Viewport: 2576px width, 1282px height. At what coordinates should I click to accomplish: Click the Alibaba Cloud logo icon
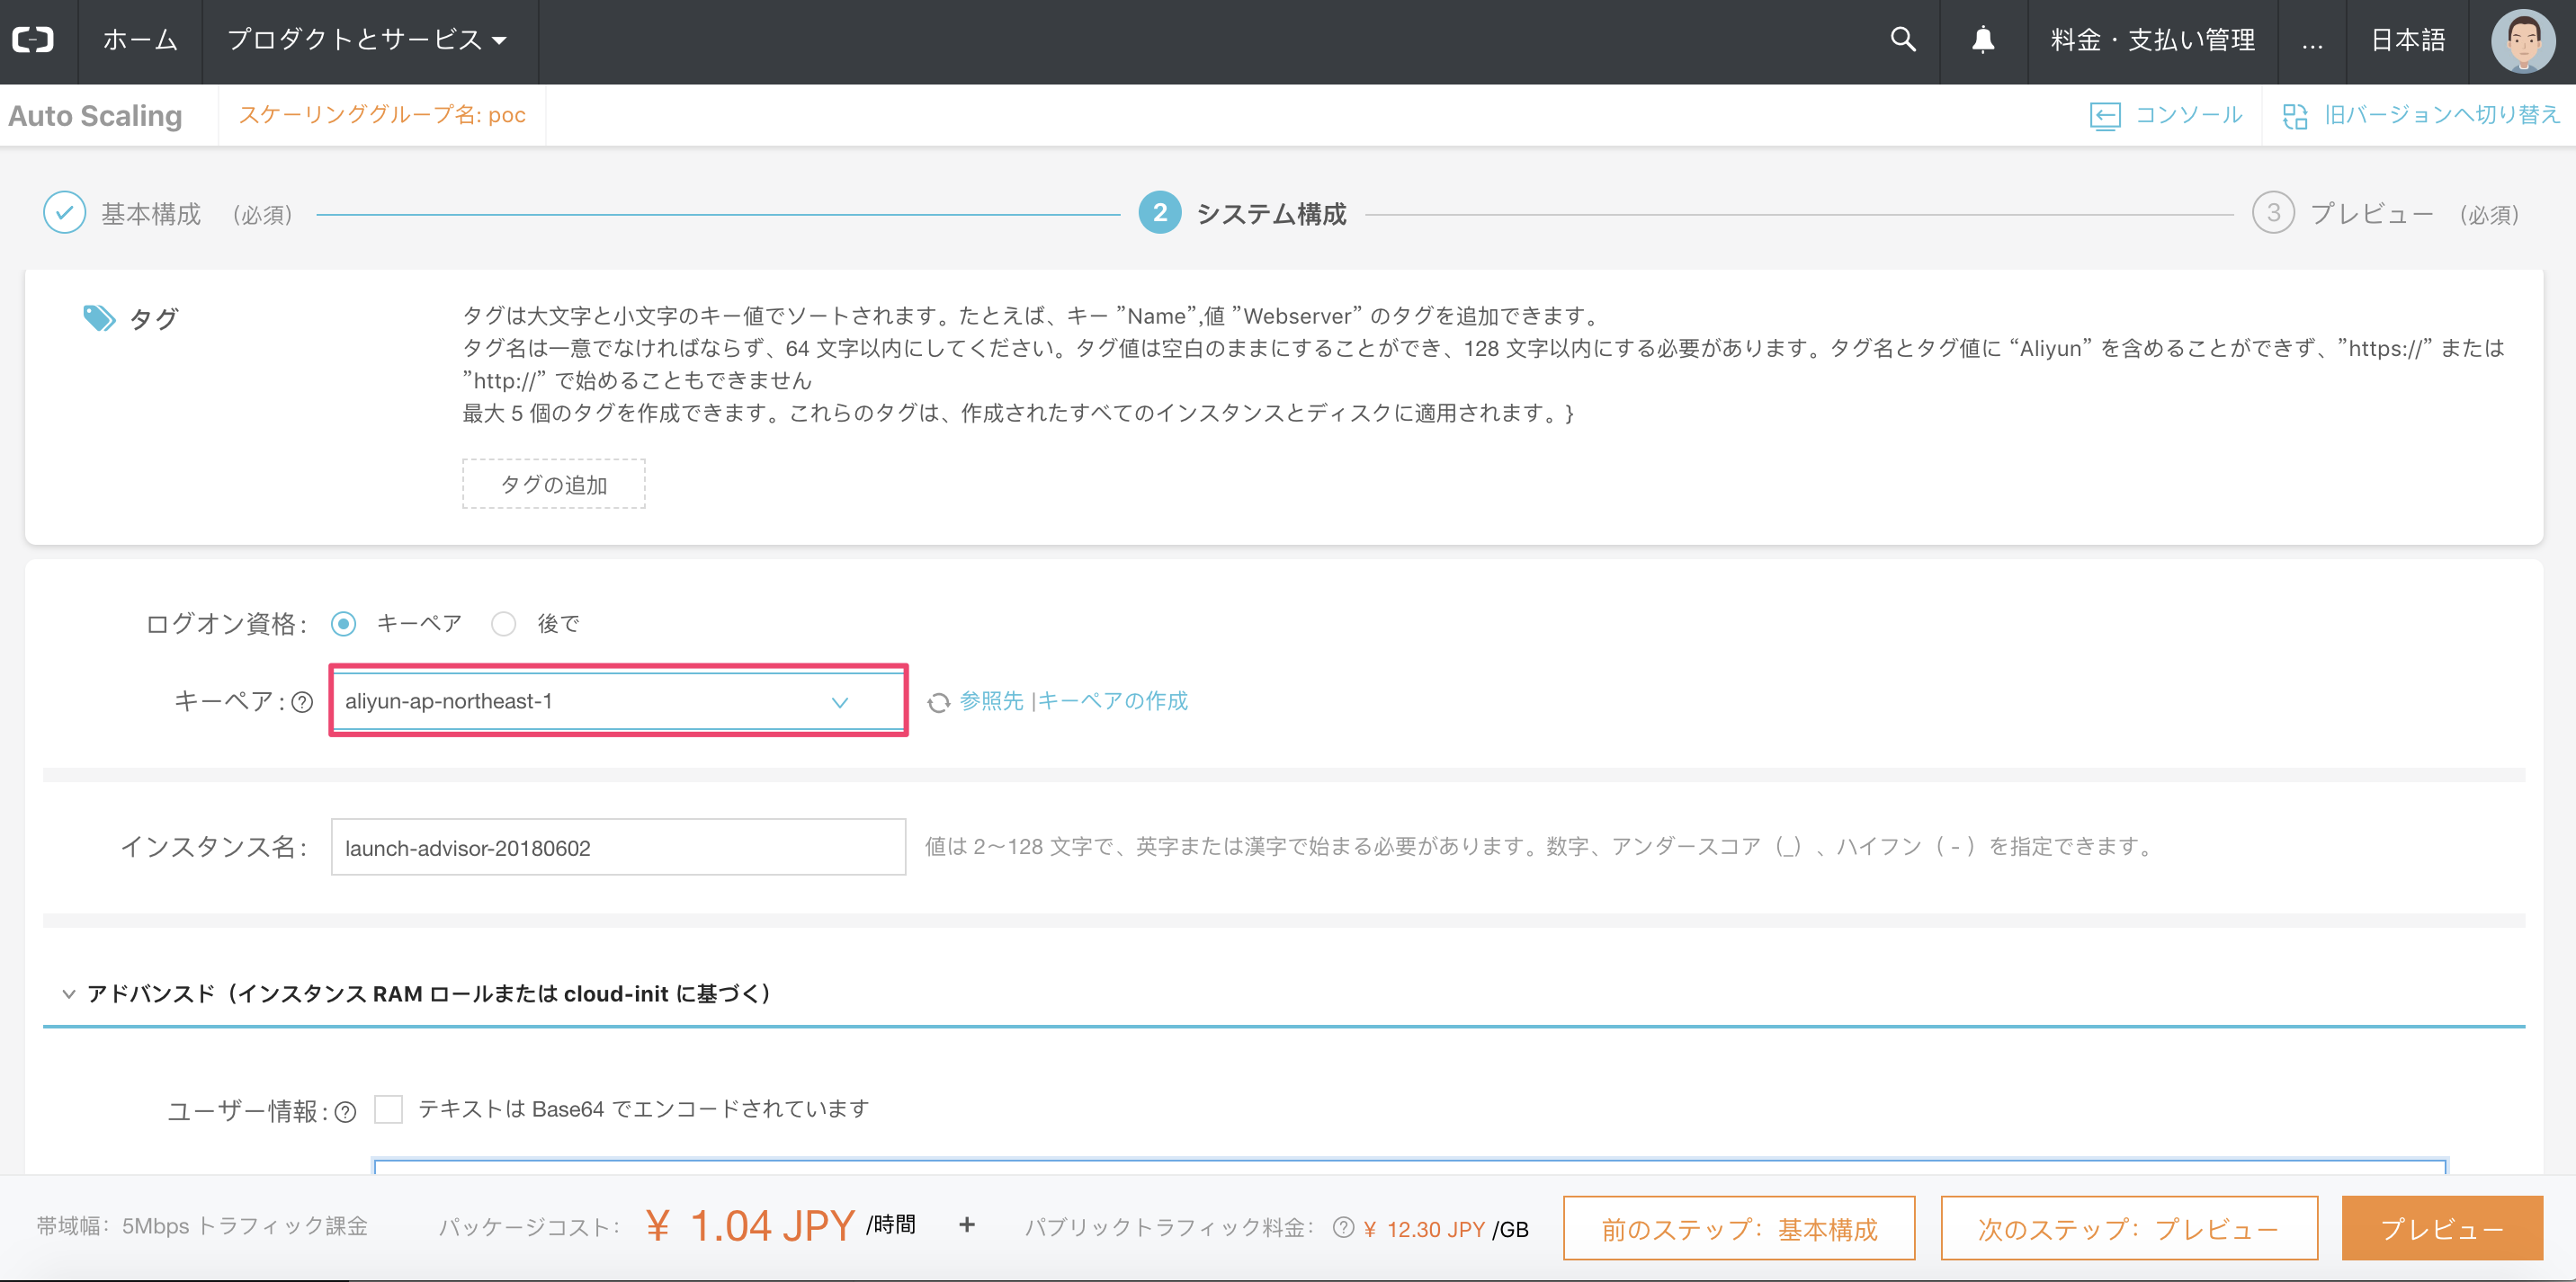(33, 40)
